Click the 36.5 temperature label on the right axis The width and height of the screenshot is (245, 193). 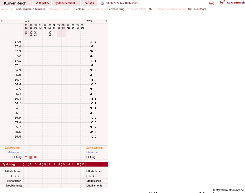(x=93, y=89)
